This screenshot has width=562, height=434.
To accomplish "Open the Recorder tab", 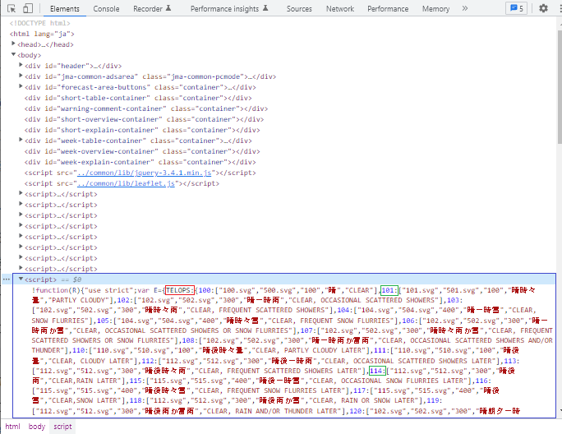I will 152,8.
